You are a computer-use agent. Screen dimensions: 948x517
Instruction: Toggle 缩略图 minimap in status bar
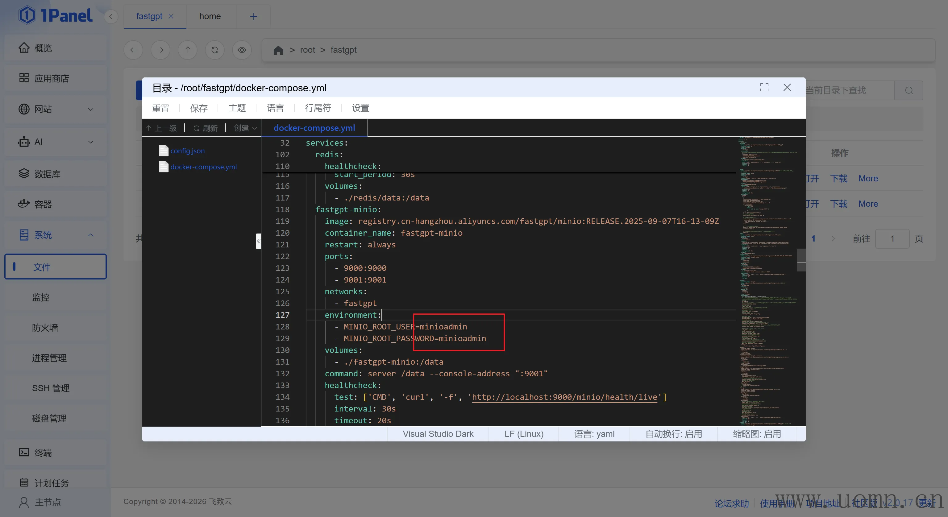point(757,434)
